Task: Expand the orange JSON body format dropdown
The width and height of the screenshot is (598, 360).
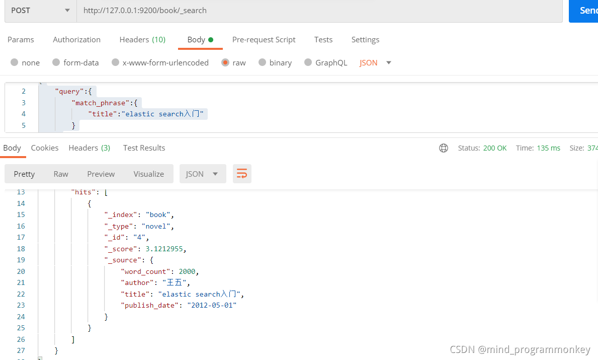Action: point(375,62)
